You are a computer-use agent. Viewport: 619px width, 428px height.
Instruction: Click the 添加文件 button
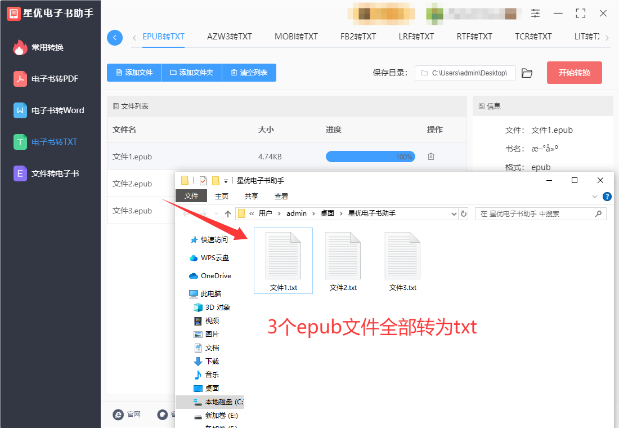click(134, 73)
